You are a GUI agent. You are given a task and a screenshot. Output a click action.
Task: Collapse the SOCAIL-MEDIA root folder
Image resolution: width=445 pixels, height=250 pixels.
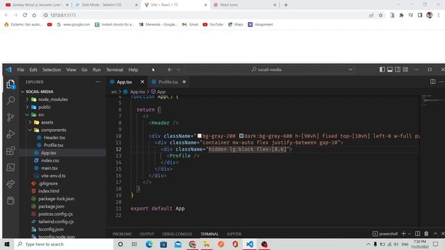pyautogui.click(x=23, y=92)
